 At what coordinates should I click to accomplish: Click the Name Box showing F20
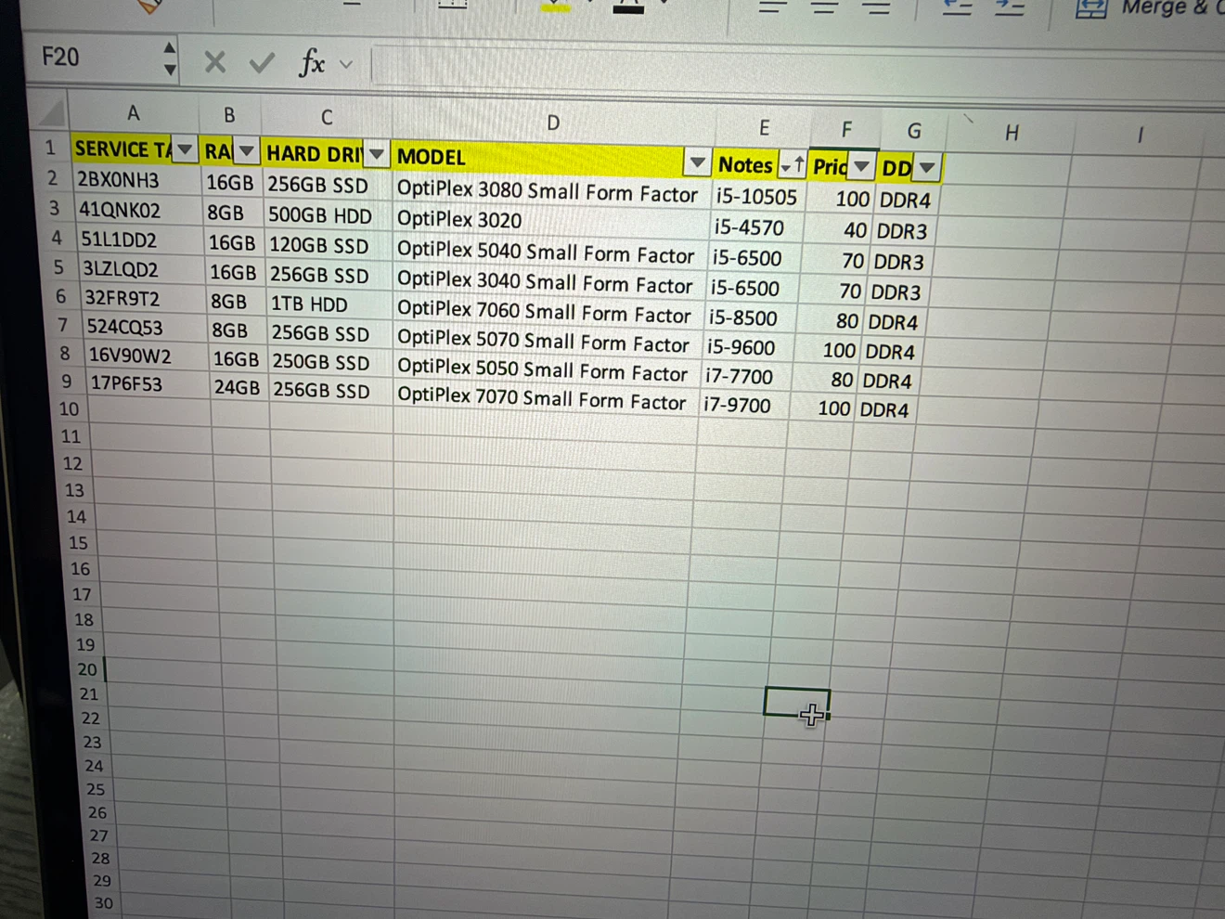coord(100,58)
